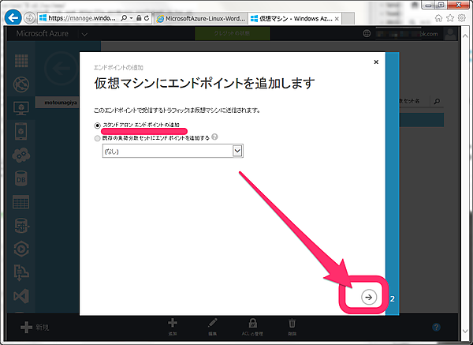Screen dimensions: 473x345
Task: Open help question mark in bottom bar
Action: click(437, 327)
